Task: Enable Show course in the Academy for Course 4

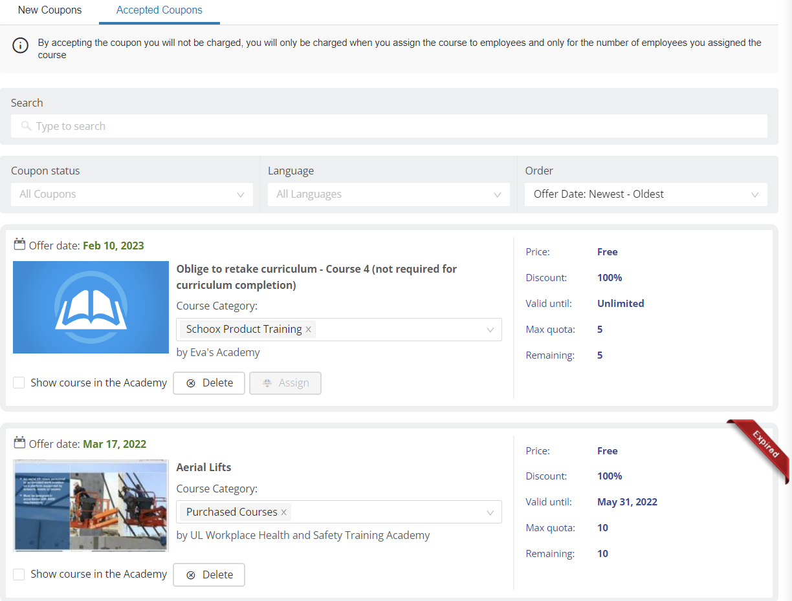Action: (19, 383)
